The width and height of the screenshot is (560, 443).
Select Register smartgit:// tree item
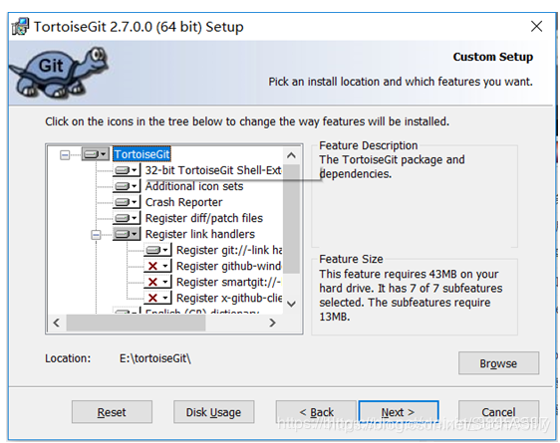point(229,282)
